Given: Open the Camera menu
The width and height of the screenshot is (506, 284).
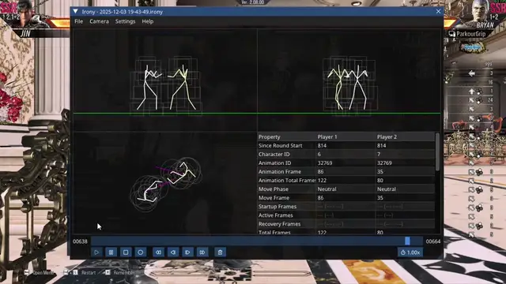Looking at the screenshot, I should [99, 21].
